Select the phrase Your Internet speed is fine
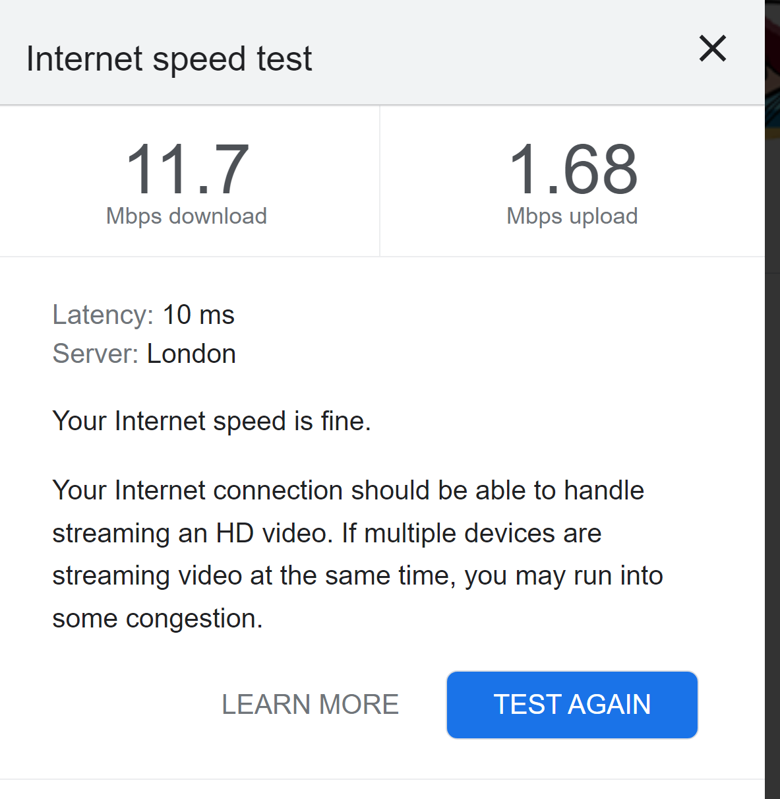The height and width of the screenshot is (799, 780). [x=212, y=421]
